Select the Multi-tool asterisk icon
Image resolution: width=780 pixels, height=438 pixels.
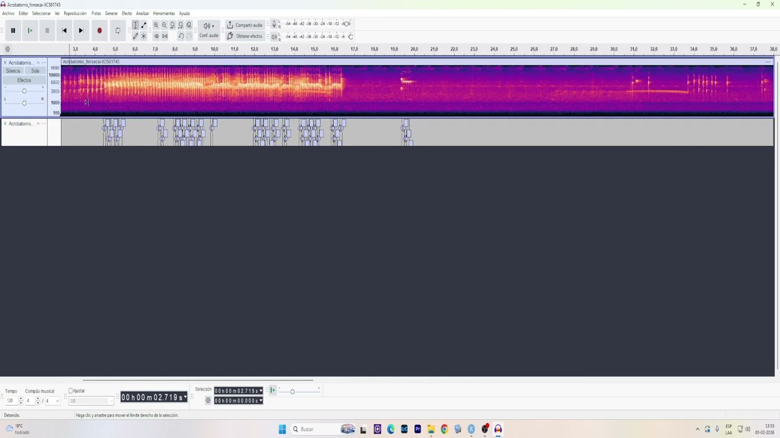(x=144, y=36)
